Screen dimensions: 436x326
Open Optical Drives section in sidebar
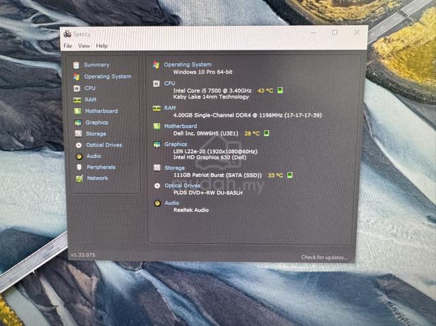(x=104, y=145)
